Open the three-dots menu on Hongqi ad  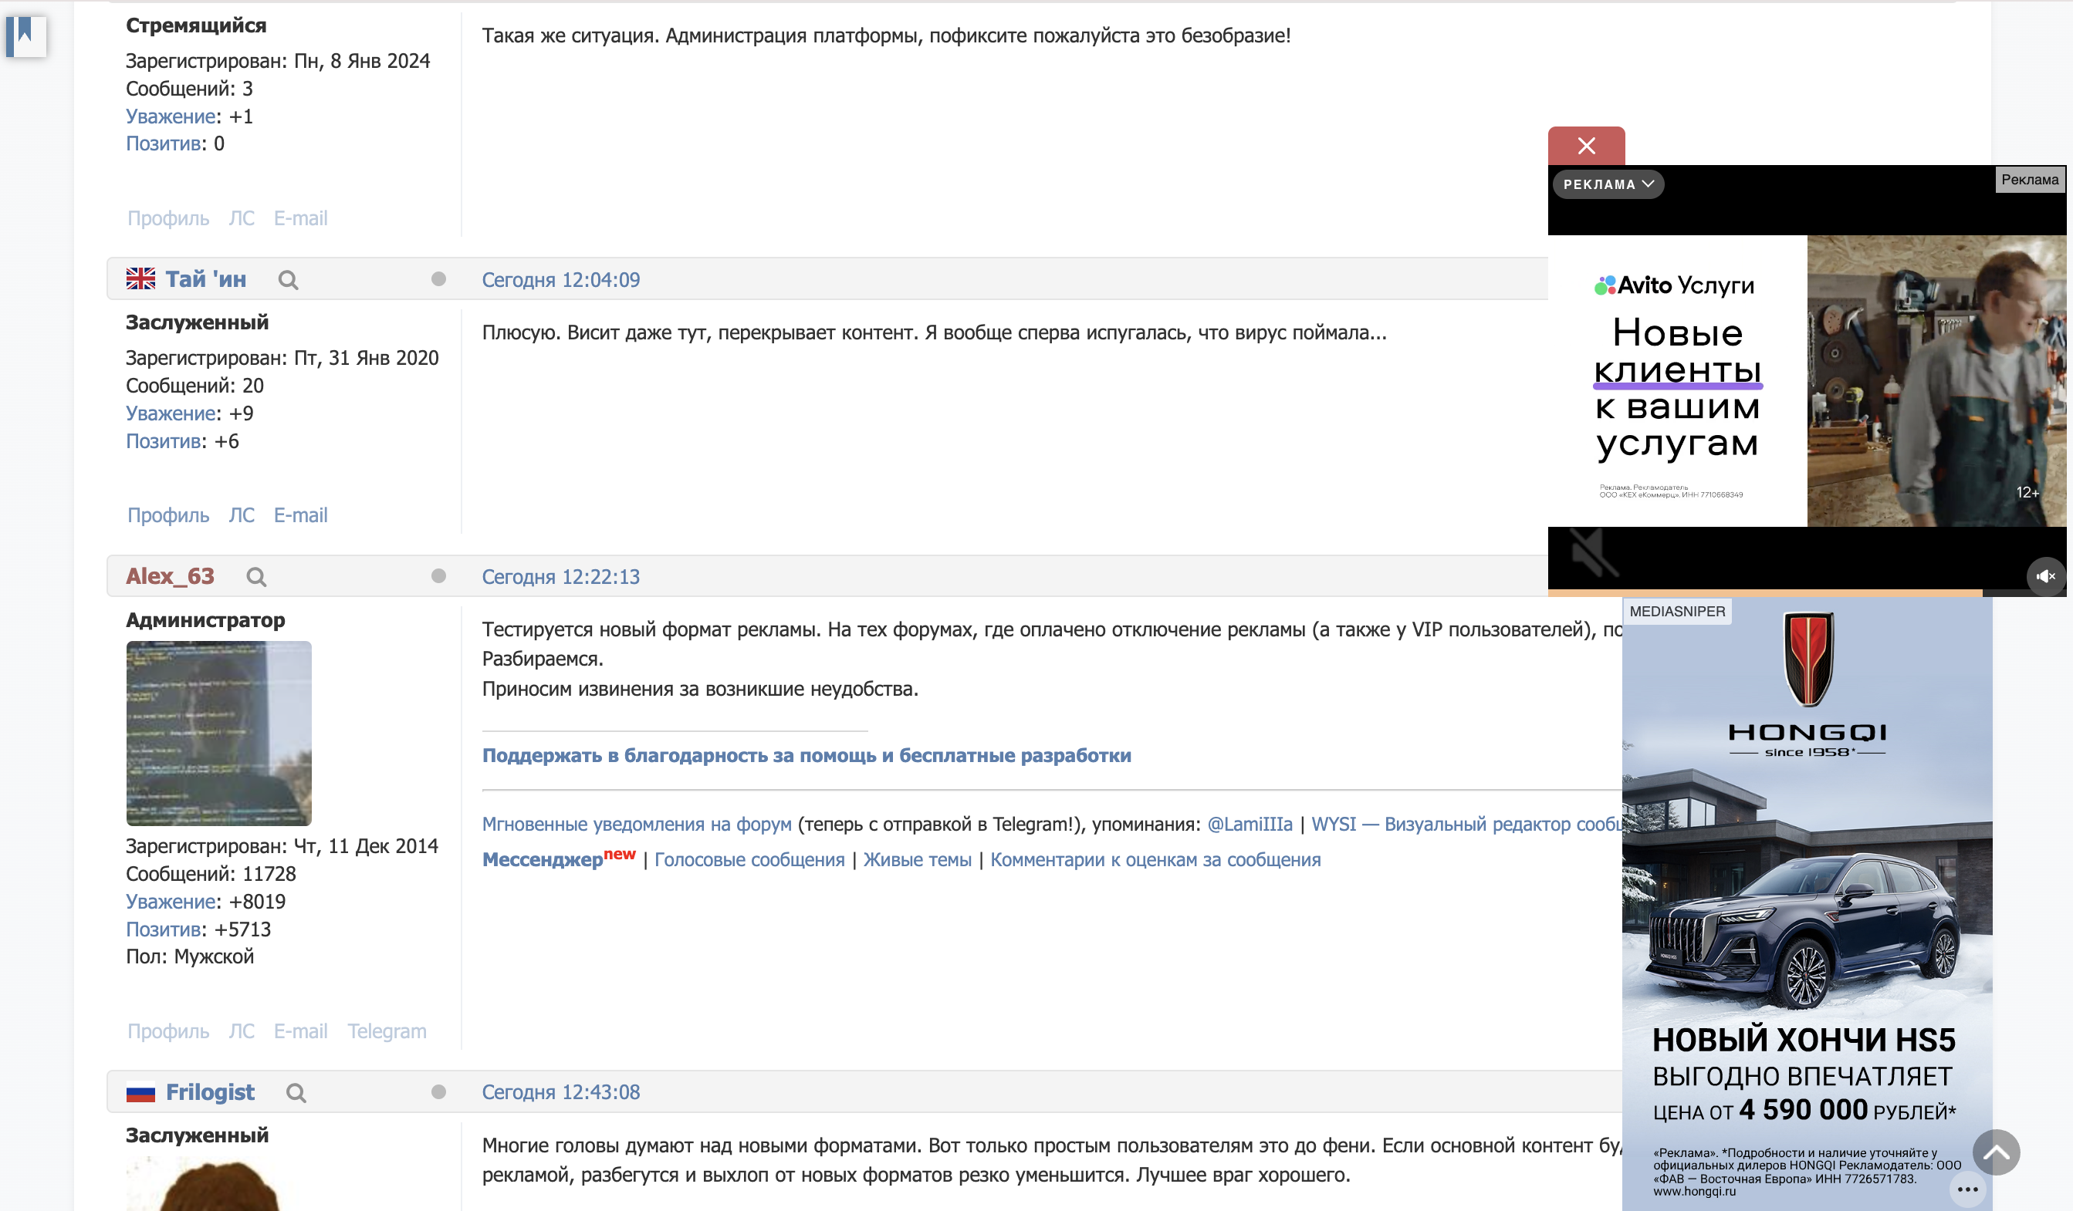tap(1967, 1189)
